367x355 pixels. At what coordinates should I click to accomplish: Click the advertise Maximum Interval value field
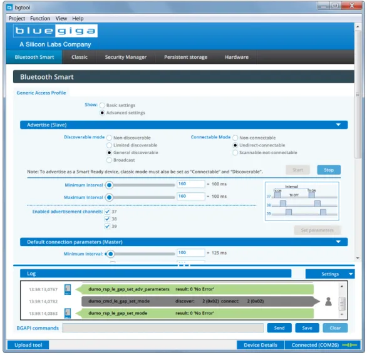(191, 197)
